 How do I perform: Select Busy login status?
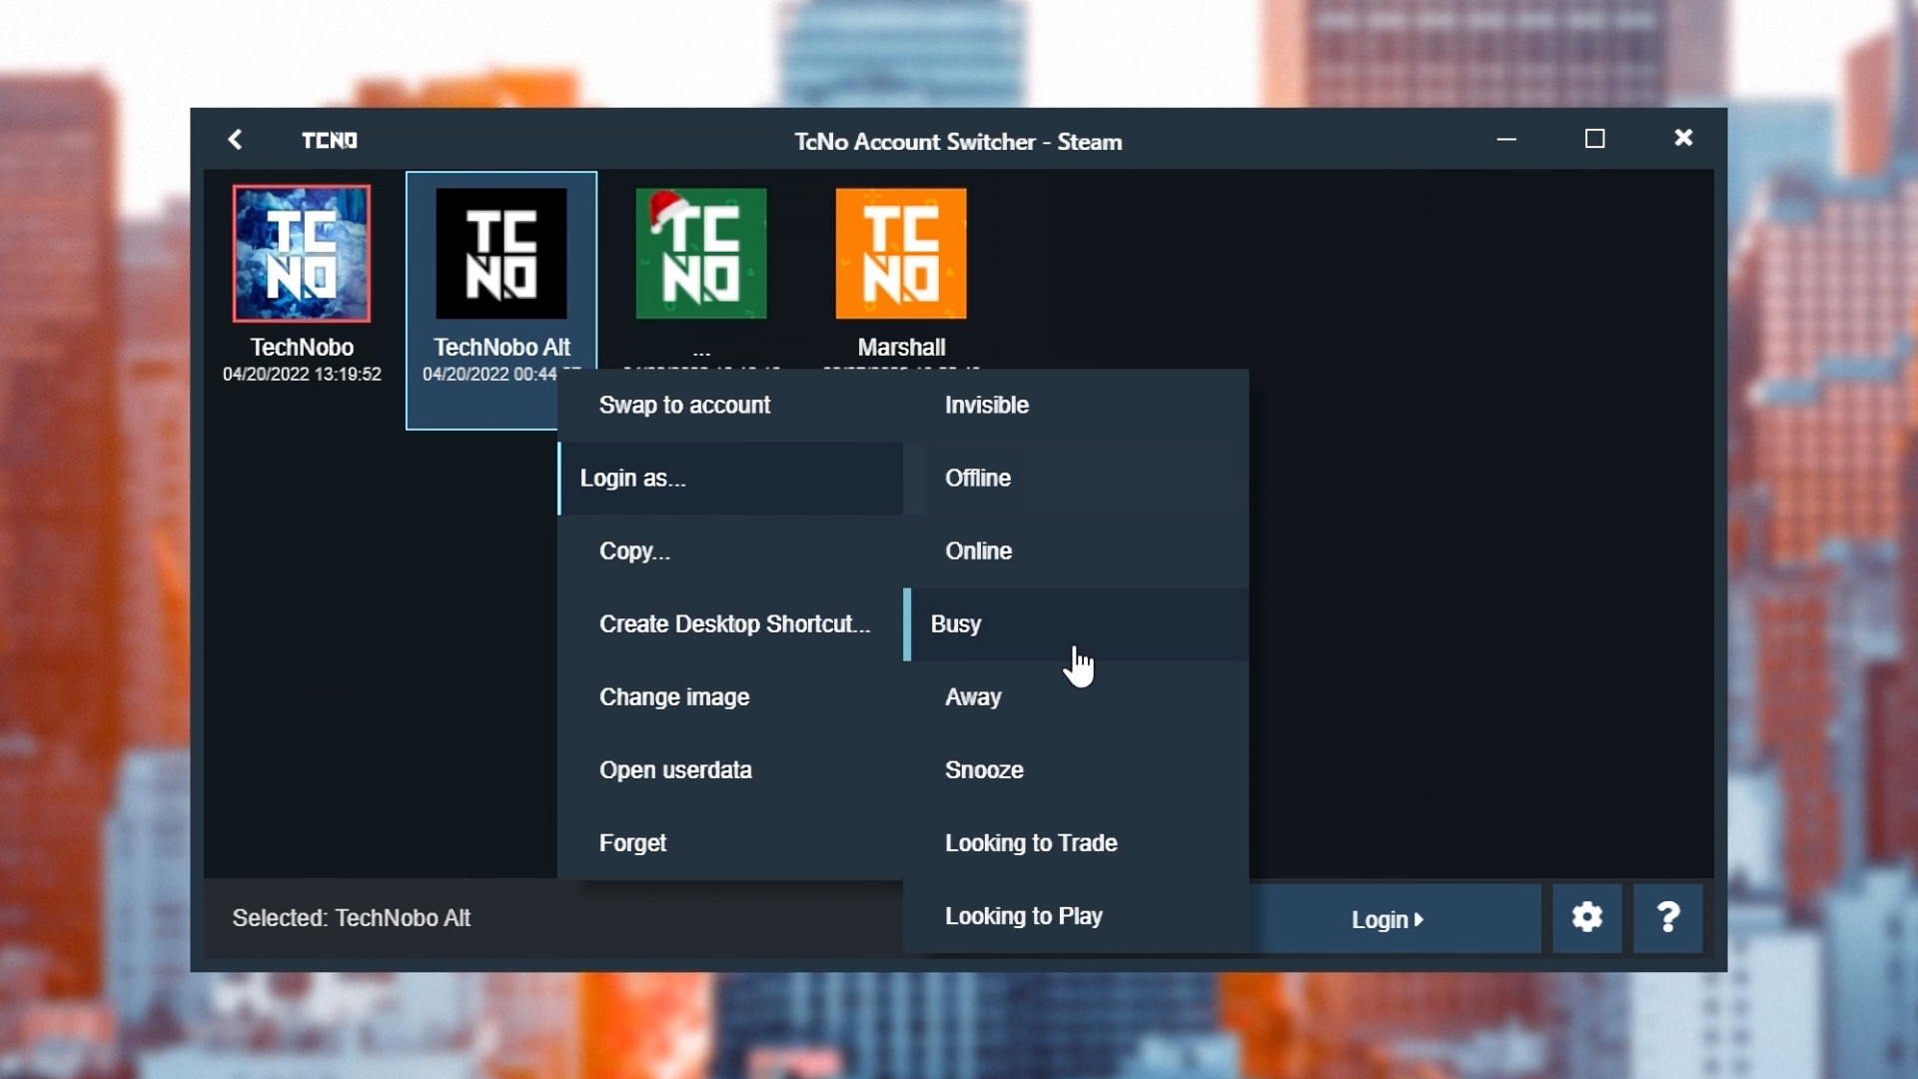[956, 623]
